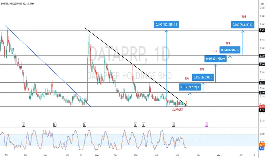Click the TP2 text annotation
The height and width of the screenshot is (158, 267).
202,69
